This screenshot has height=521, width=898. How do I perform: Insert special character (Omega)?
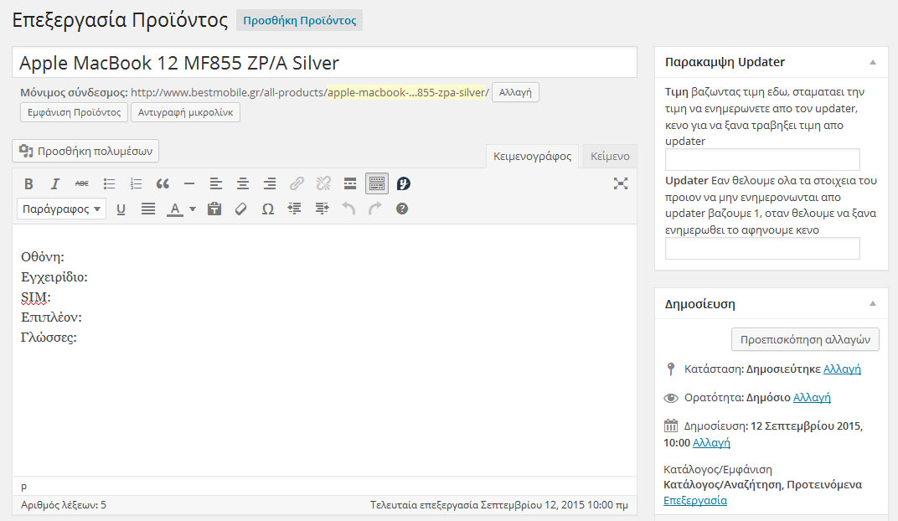(x=267, y=209)
